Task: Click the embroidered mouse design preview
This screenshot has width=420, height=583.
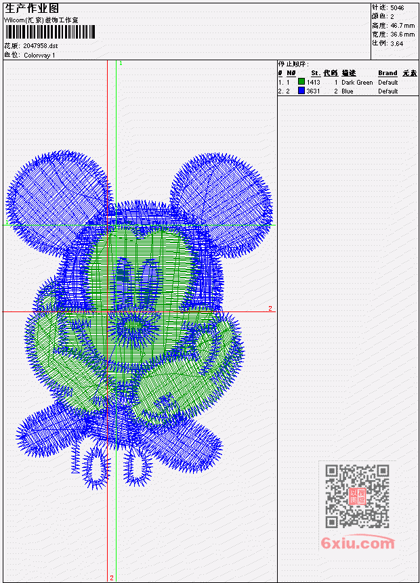Action: point(140,320)
